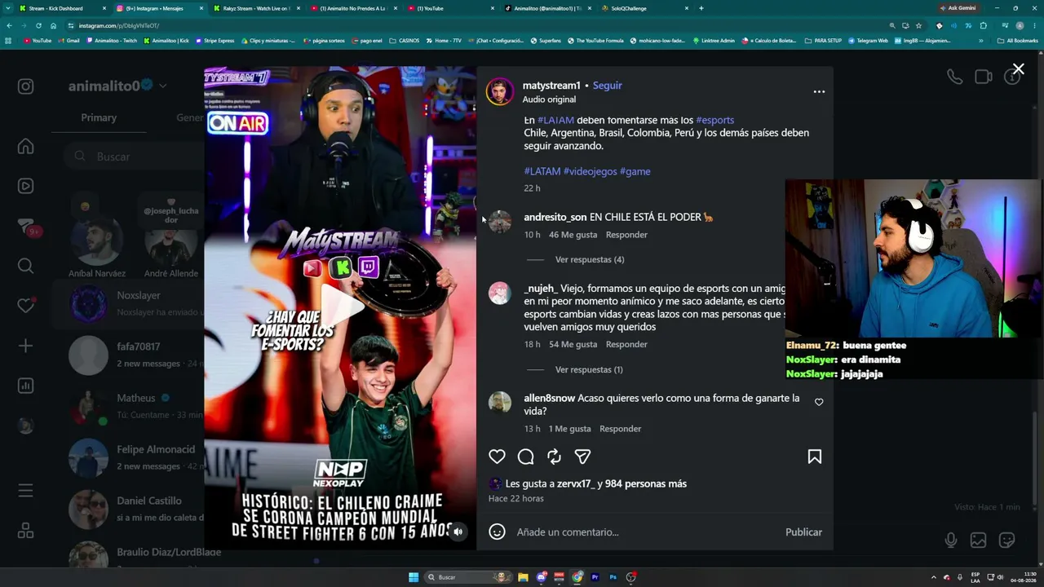Open Notifications heart in the sidebar

point(26,306)
